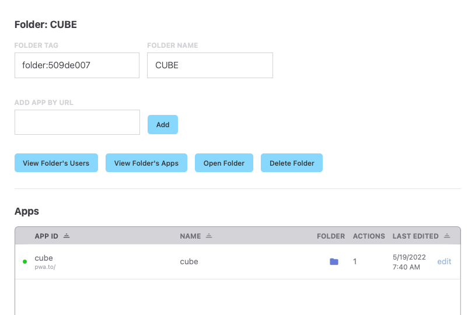
Task: Click the FOLDER column header
Action: click(331, 236)
